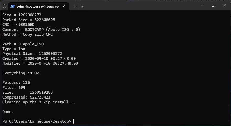Click the "Folders: 136" summary line
This screenshot has width=231, height=126.
point(16,83)
